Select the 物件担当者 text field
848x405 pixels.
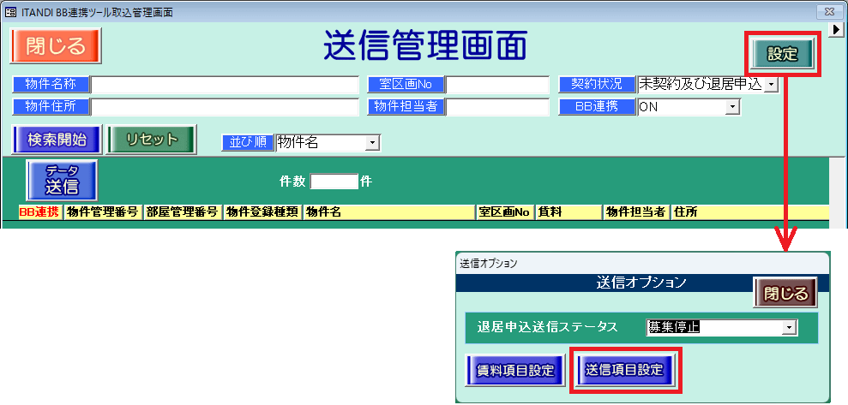pyautogui.click(x=497, y=107)
